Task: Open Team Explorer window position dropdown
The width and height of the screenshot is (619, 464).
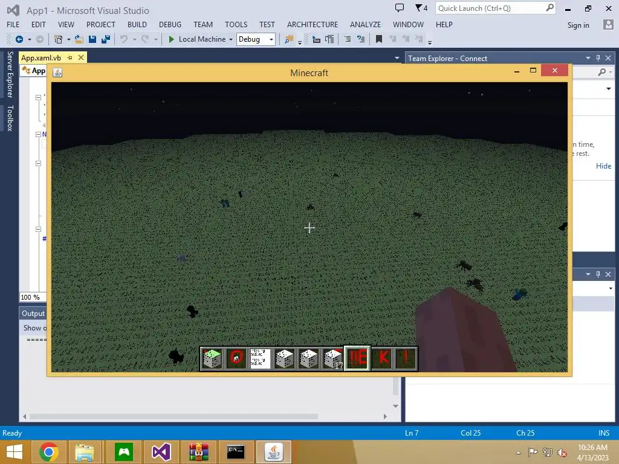Action: (588, 58)
